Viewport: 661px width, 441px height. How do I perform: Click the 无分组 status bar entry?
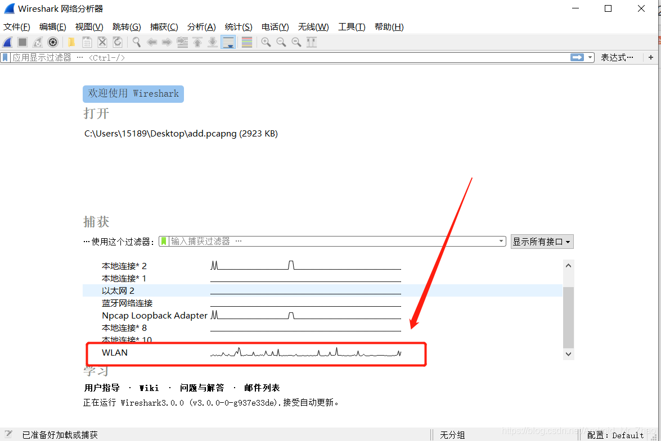(452, 435)
